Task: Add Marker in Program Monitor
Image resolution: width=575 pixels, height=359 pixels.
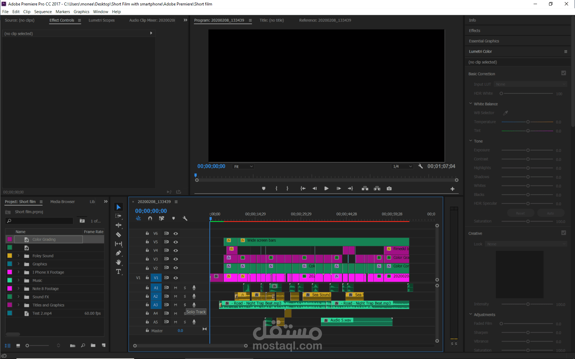Action: (264, 188)
